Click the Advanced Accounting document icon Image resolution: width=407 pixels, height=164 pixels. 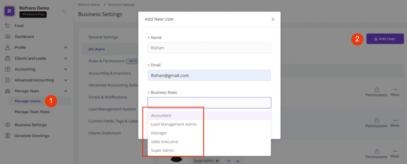click(8, 80)
